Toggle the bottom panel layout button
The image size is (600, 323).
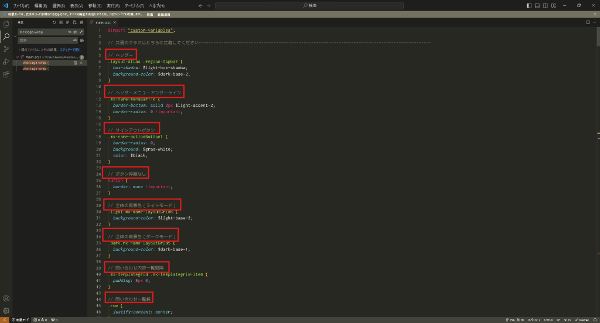537,5
